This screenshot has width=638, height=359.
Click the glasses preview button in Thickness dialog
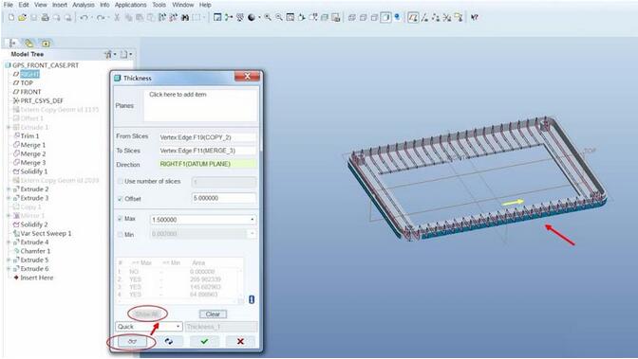click(132, 342)
